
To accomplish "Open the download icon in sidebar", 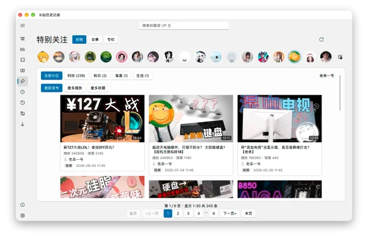I will click(x=22, y=124).
